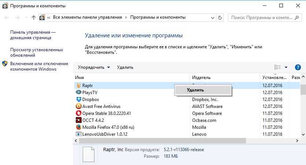The width and height of the screenshot is (306, 165).
Task: Click publisher Opera Software cell
Action: [207, 113]
